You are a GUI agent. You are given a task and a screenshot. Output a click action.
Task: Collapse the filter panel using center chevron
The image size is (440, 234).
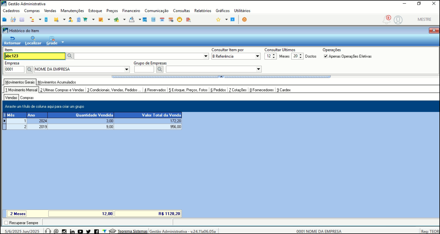221,76
